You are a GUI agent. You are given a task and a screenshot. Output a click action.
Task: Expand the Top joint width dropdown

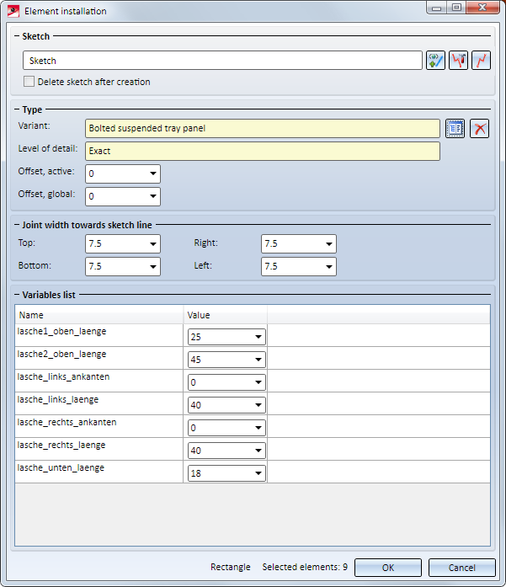153,244
